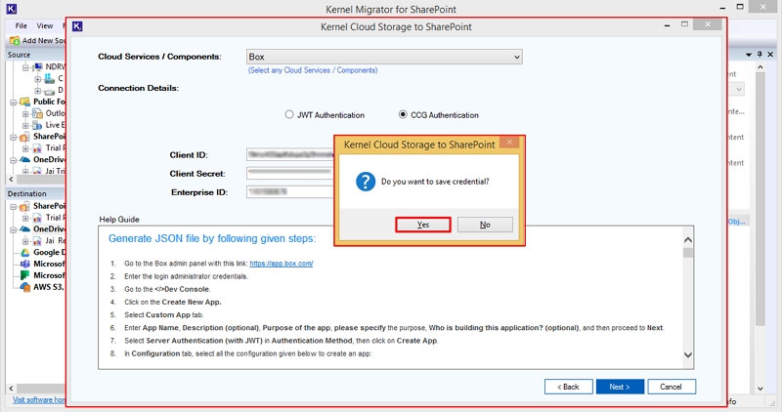Select the D drive icon in Source tree
Viewport: 782px width, 412px height.
tap(49, 91)
